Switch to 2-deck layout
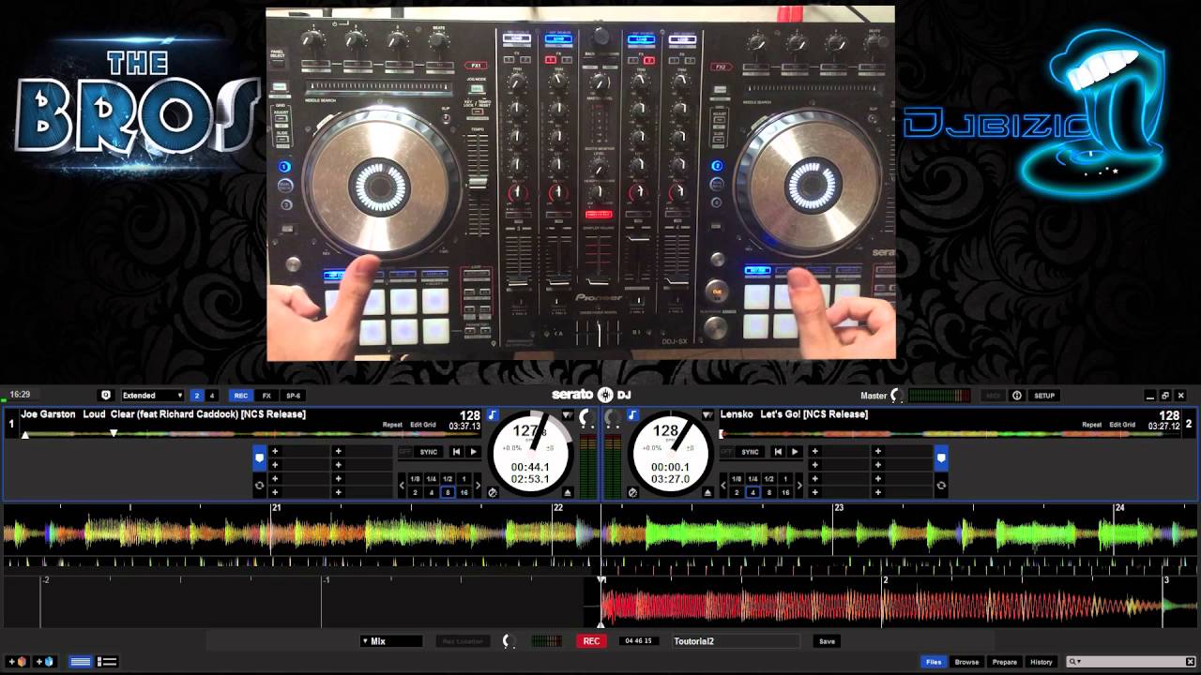Image resolution: width=1201 pixels, height=675 pixels. (196, 396)
